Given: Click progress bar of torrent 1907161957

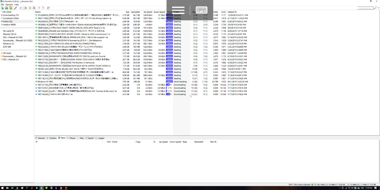Looking at the screenshot, I should 169,88.
